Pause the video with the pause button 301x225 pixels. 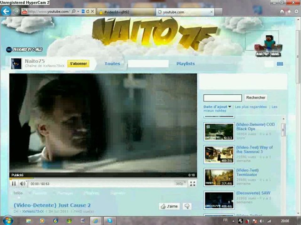click(x=14, y=184)
